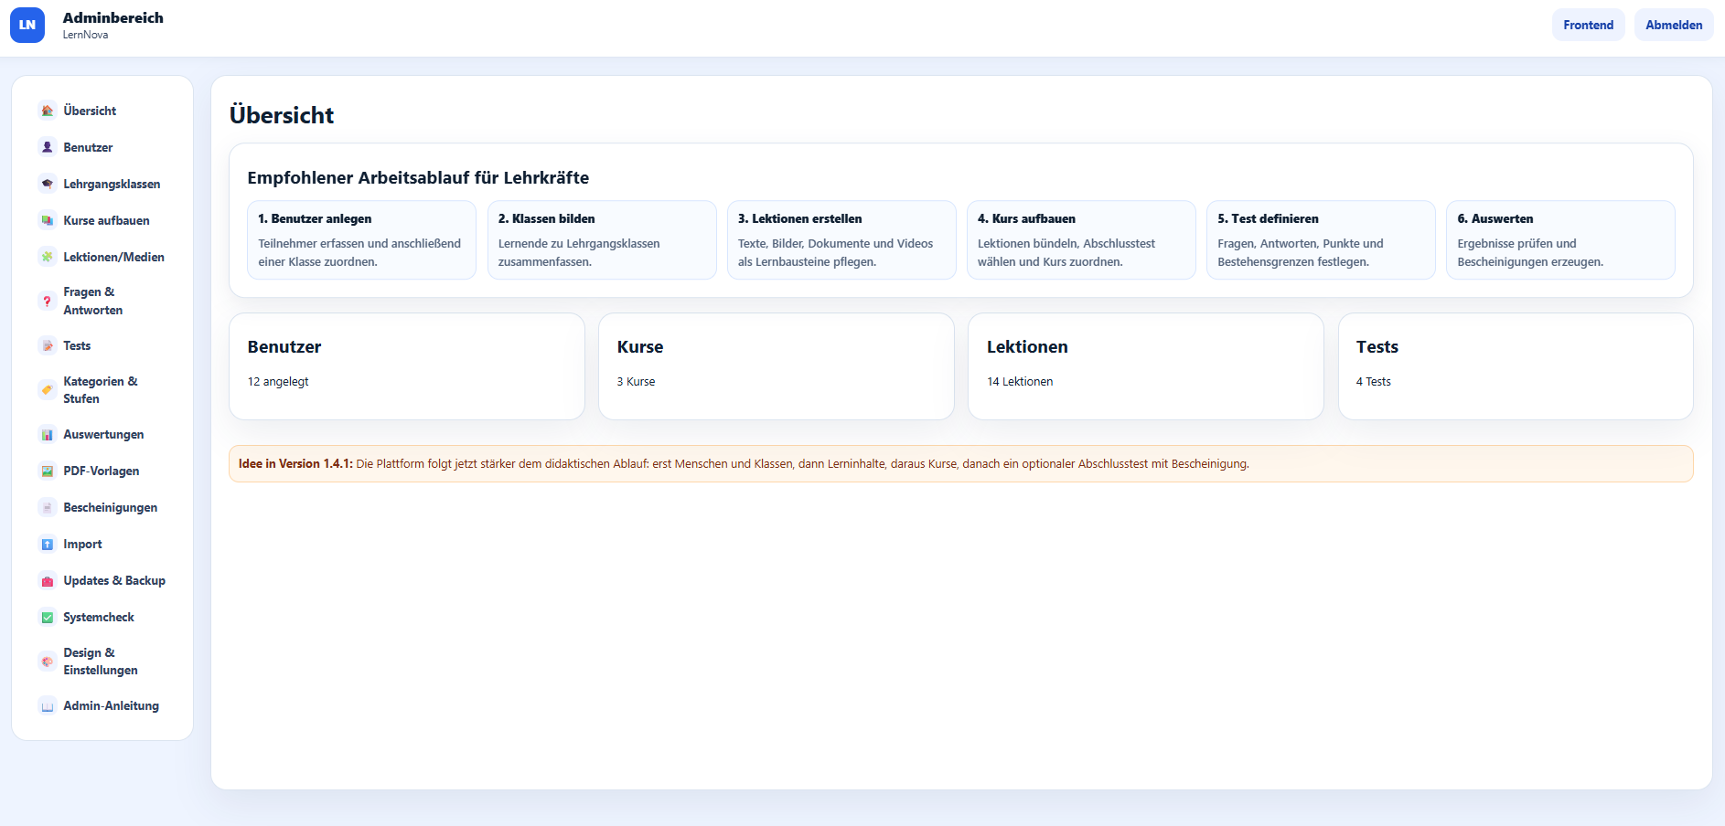Click the LernNova subtitle text
The width and height of the screenshot is (1725, 826).
(x=85, y=35)
